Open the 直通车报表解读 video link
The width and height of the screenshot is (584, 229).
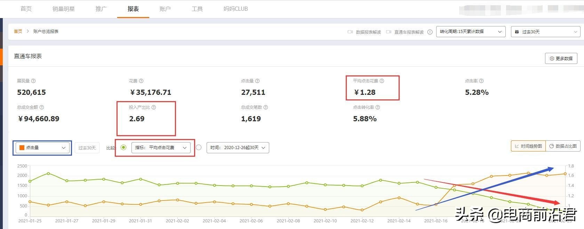(409, 32)
